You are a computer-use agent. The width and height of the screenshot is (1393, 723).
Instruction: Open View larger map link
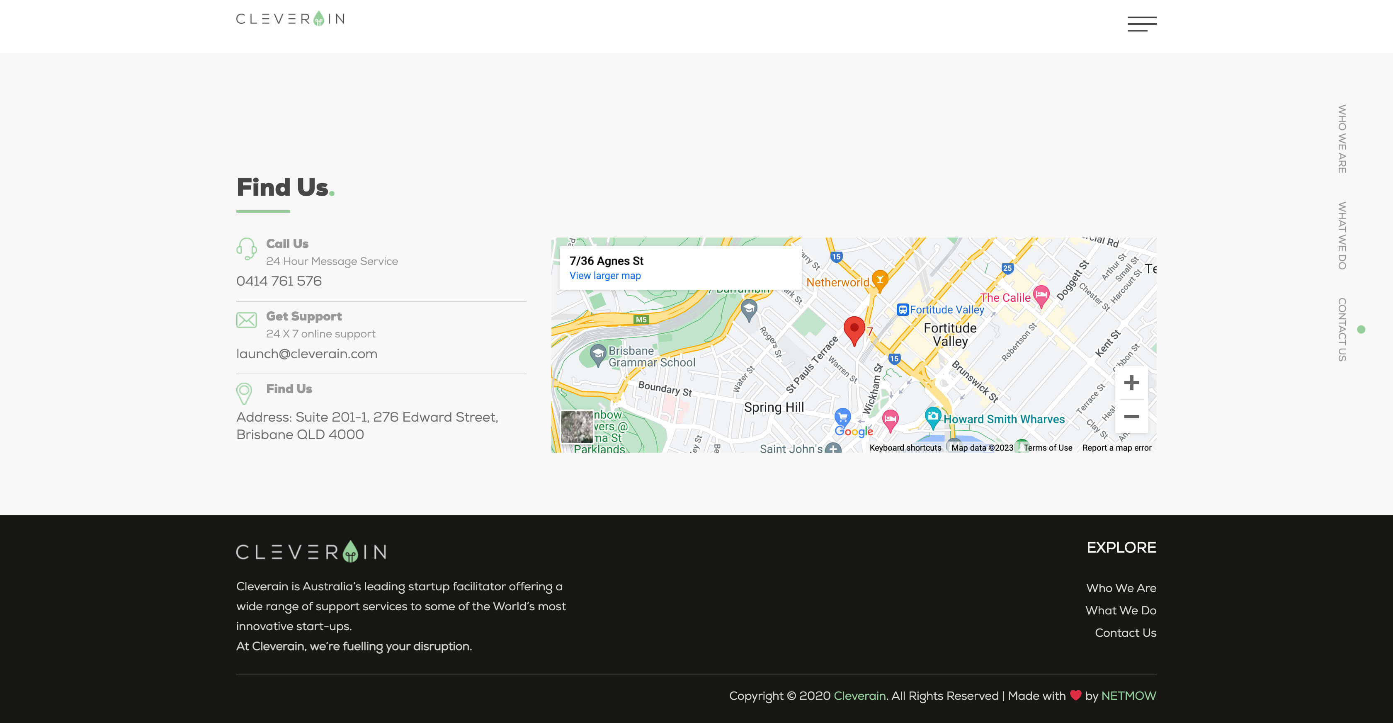pos(604,276)
